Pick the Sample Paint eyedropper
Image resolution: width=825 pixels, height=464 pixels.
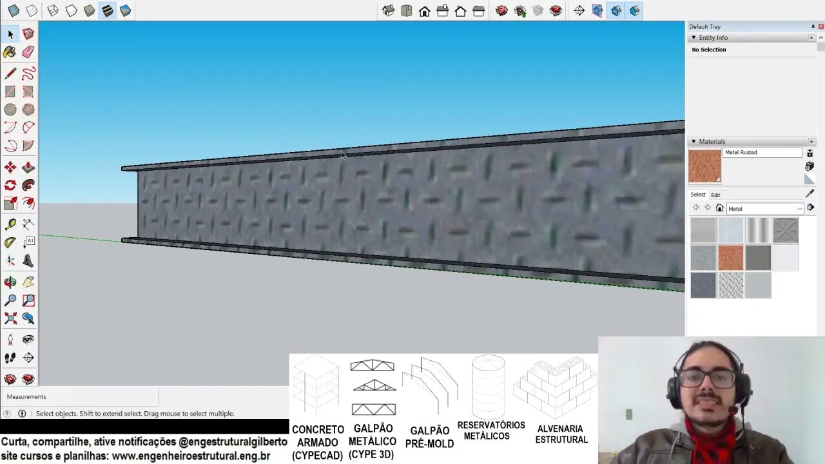click(810, 193)
